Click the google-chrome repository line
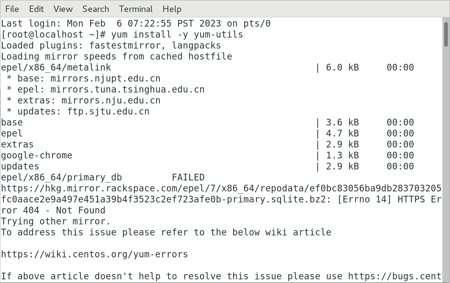450x283 pixels. 37,155
